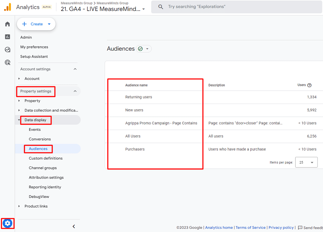Click the help icon beside Users column
The image size is (323, 232).
(x=309, y=85)
